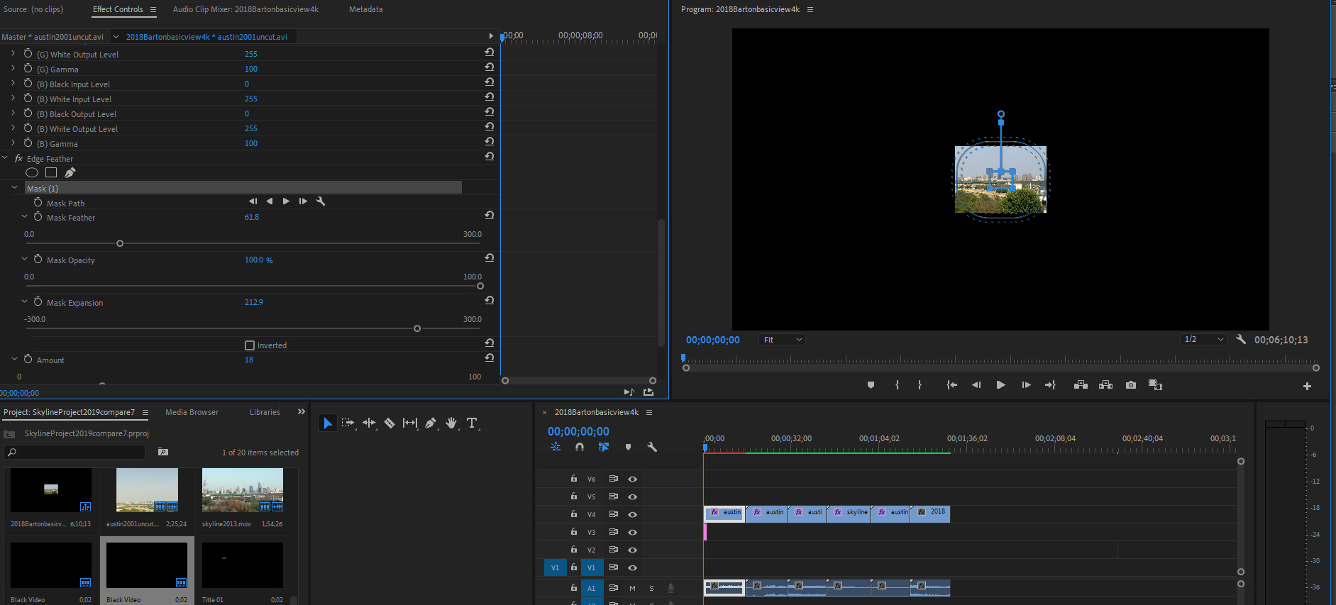Select the Hand tool
The image size is (1336, 605).
pos(451,423)
